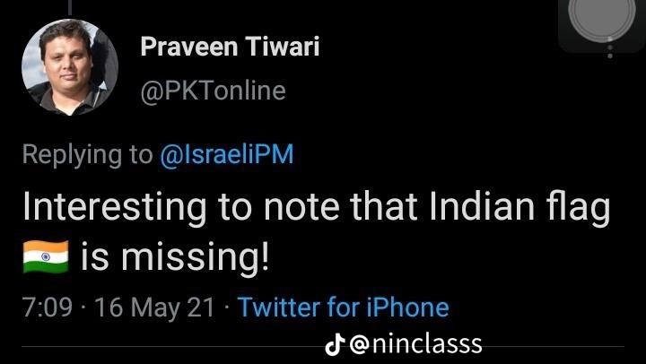The height and width of the screenshot is (364, 646).
Task: Click the TikTok logo icon
Action: tap(335, 342)
